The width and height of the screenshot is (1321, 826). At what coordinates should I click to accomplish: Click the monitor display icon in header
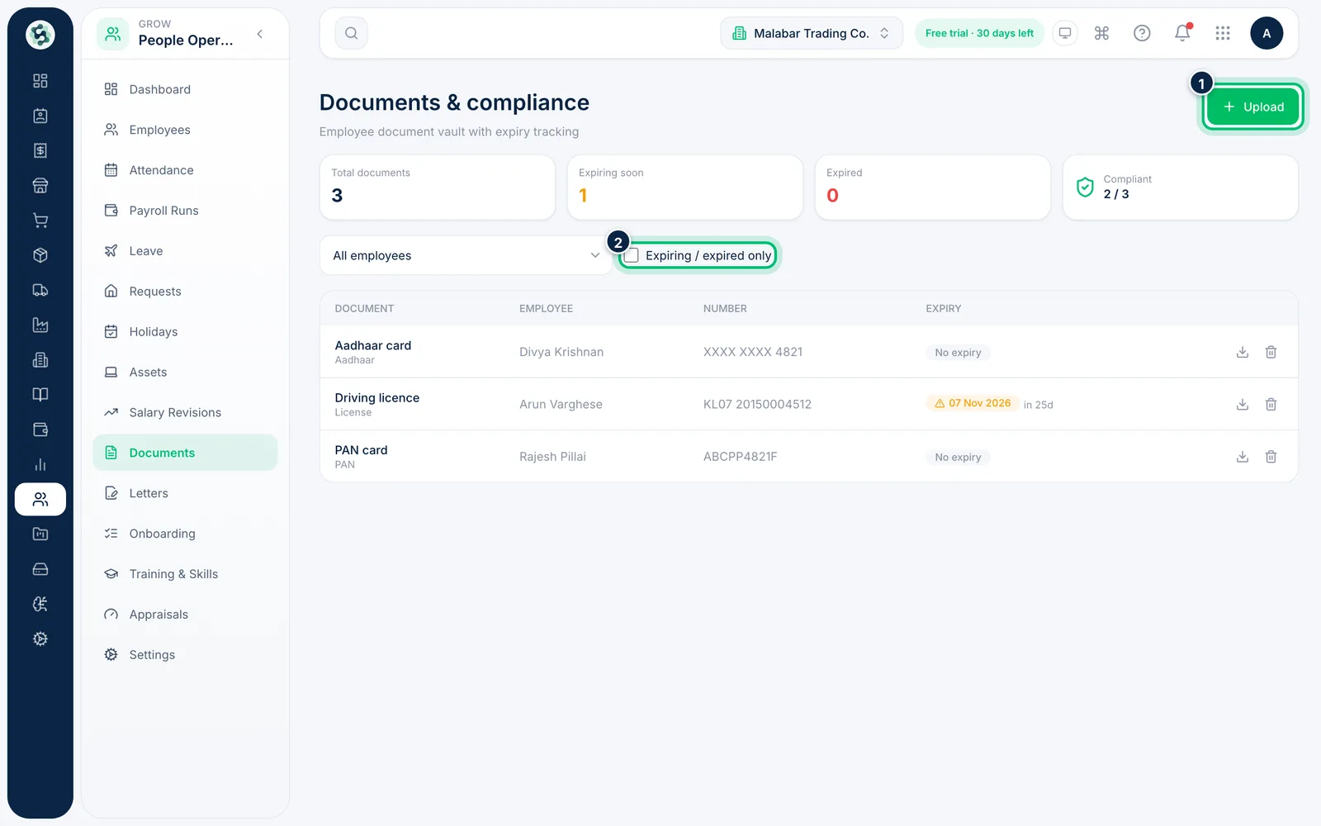click(x=1065, y=33)
